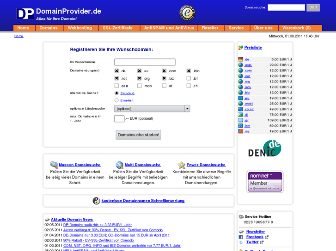This screenshot has height=251, width=336.
Task: Open the Über uns menu tab
Action: coord(263,28)
